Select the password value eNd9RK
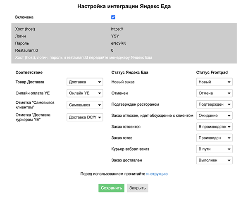This screenshot has height=199, width=248. [119, 43]
